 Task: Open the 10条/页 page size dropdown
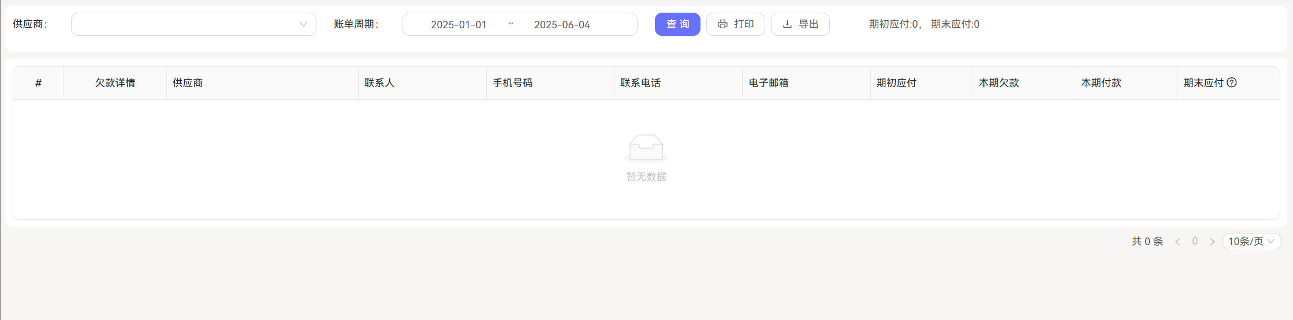[x=1251, y=242]
